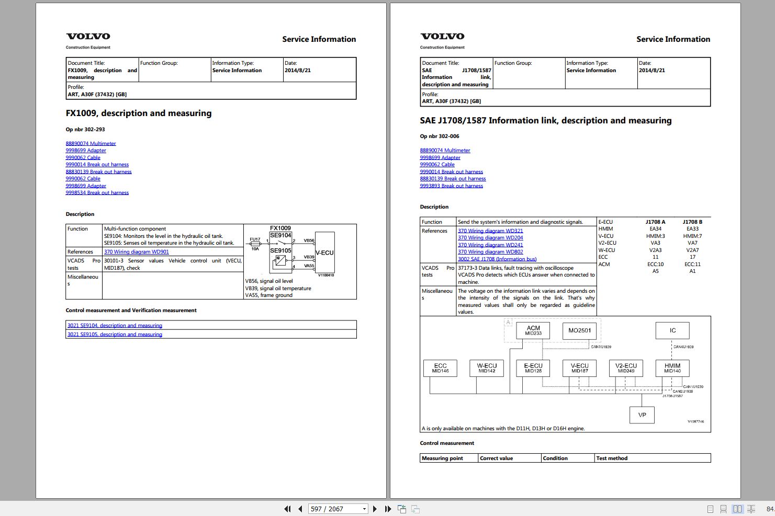Click the greyed-out next view icon
This screenshot has height=516, width=775.
click(x=415, y=509)
